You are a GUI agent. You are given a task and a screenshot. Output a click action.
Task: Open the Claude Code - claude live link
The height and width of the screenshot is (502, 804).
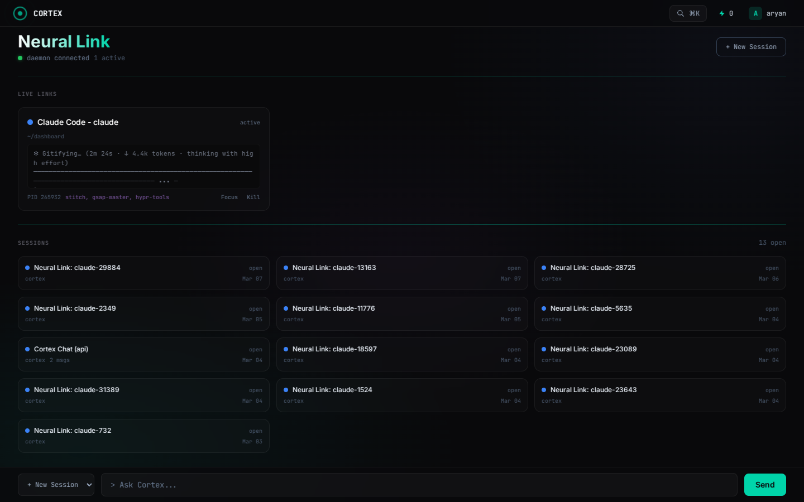coord(143,159)
